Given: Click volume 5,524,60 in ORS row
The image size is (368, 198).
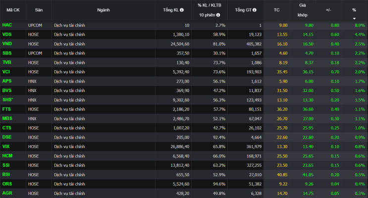Looking at the screenshot, I should pos(181,184).
